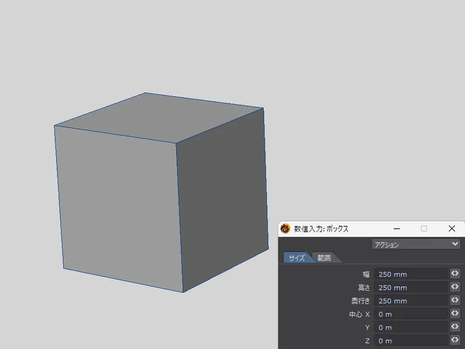Click the 奥行き value input field
Screen dimensions: 465x349
pos(411,301)
